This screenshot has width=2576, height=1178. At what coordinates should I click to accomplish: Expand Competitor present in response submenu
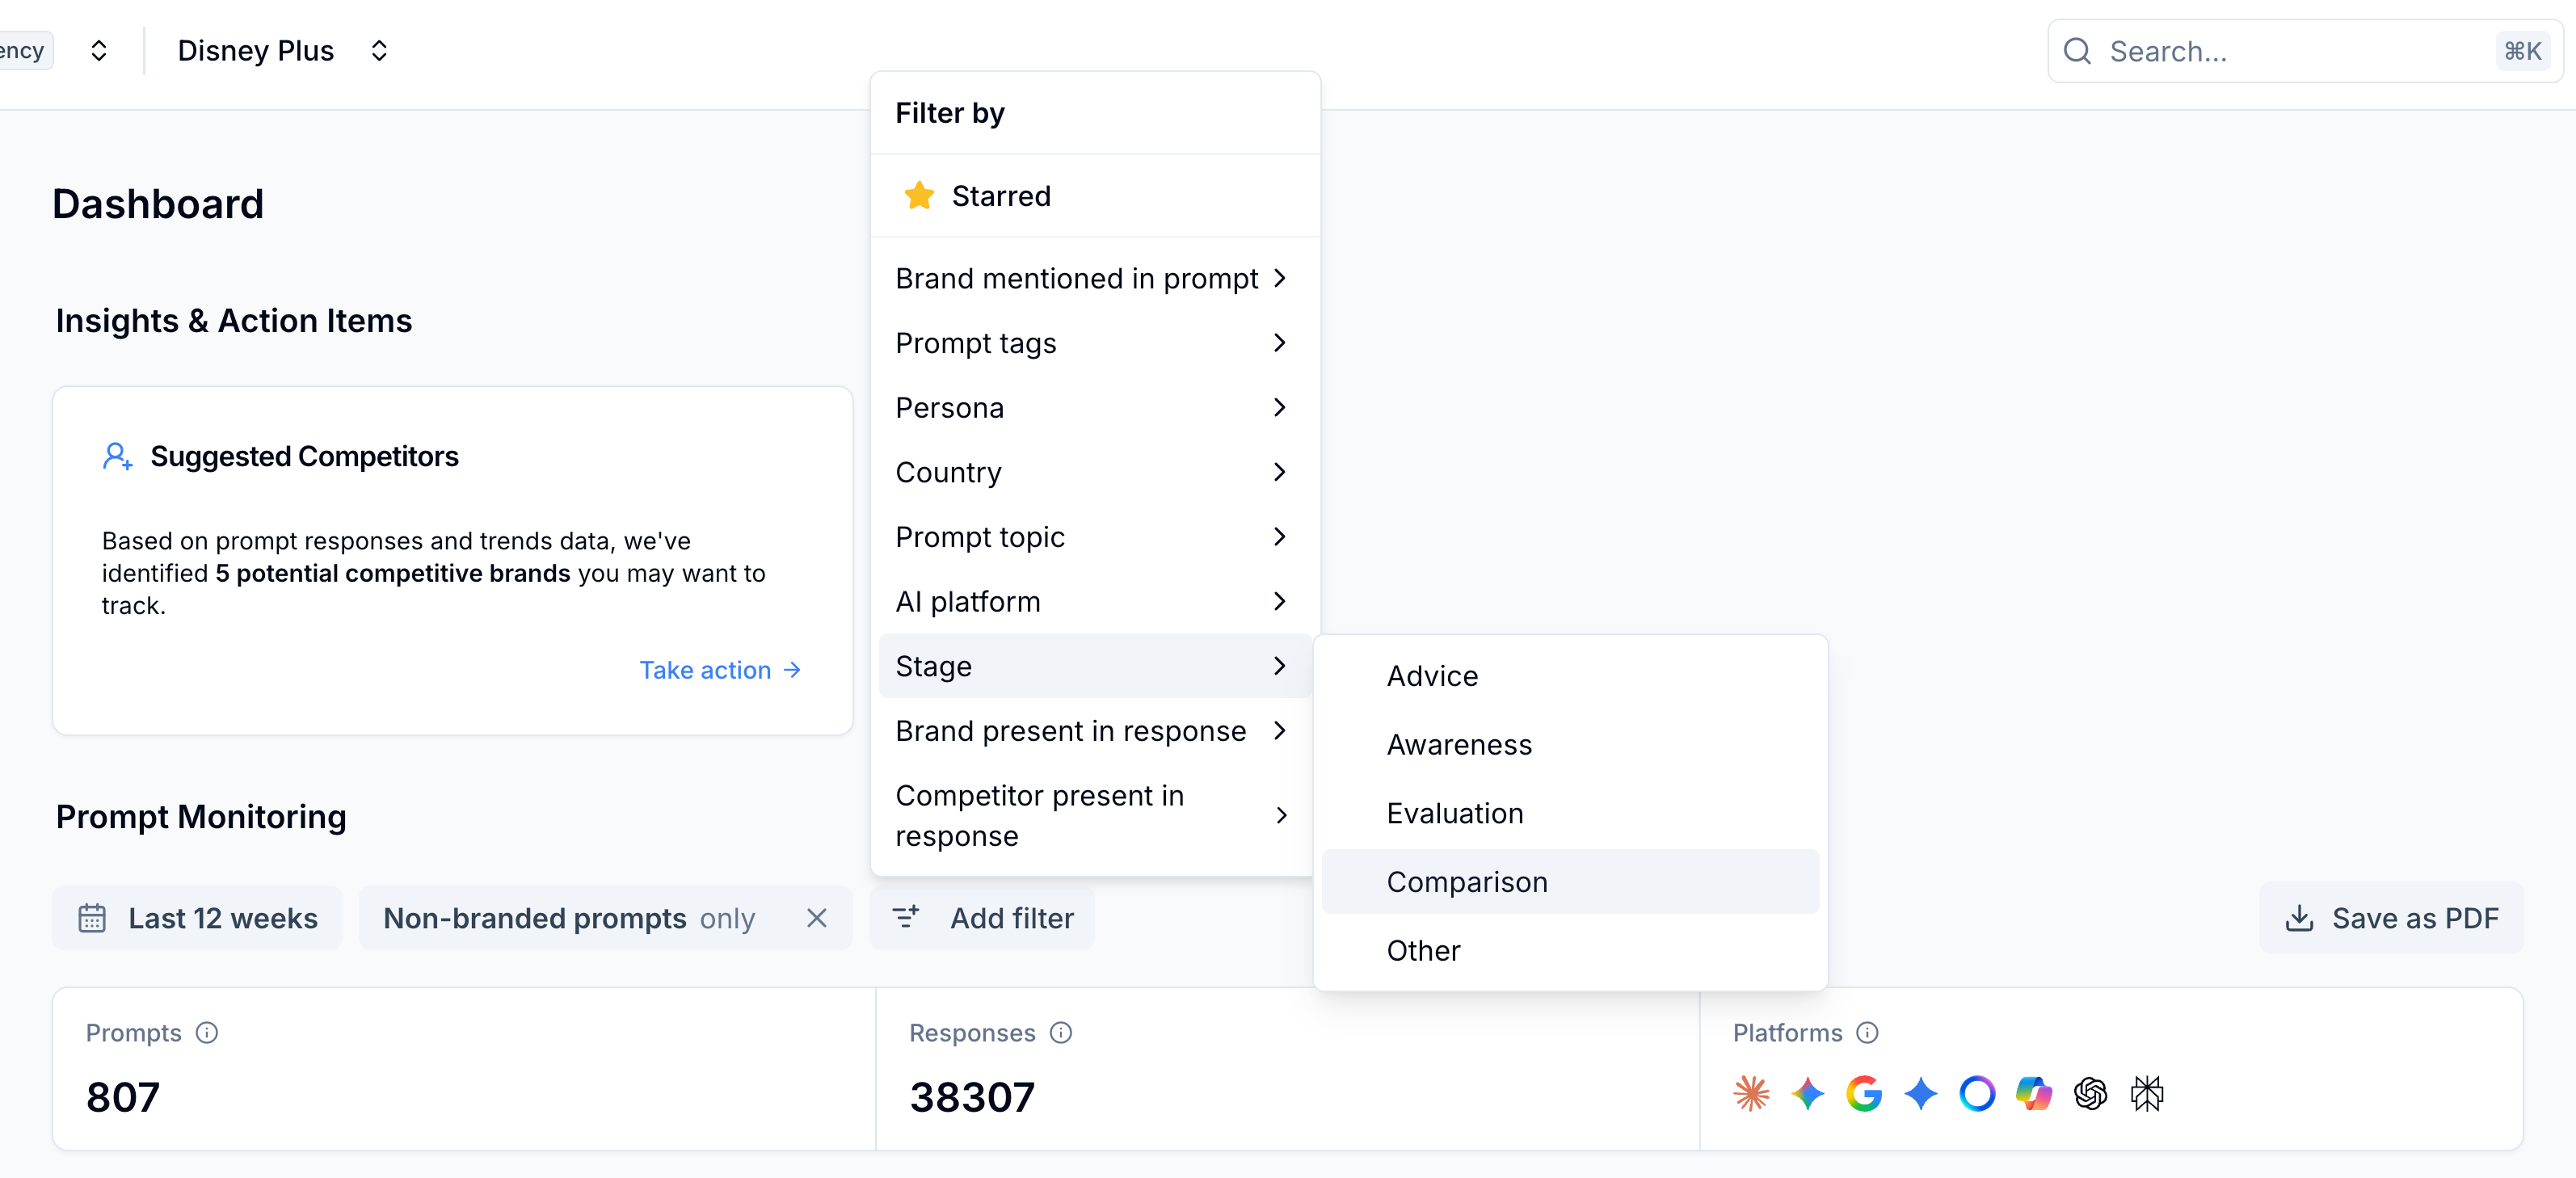pos(1095,815)
